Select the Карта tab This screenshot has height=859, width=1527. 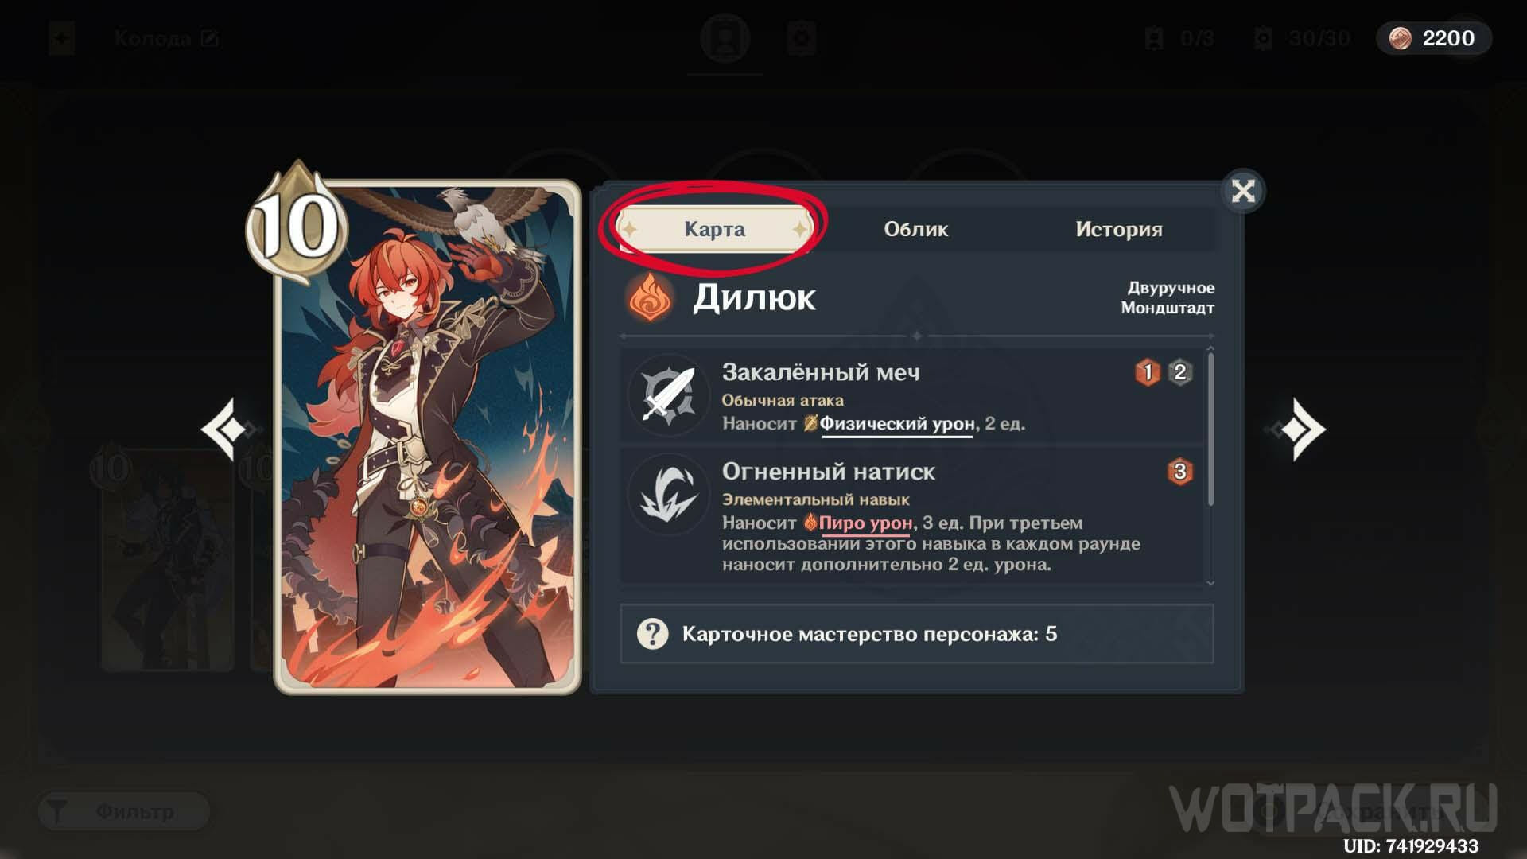714,229
